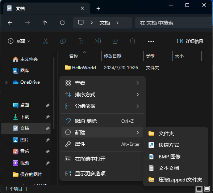Click the Delete trash icon
213x193 pixels.
[133, 41]
